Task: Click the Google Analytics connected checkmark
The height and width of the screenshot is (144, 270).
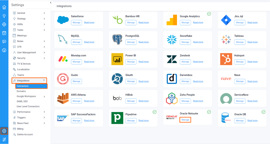Action: click(x=209, y=14)
